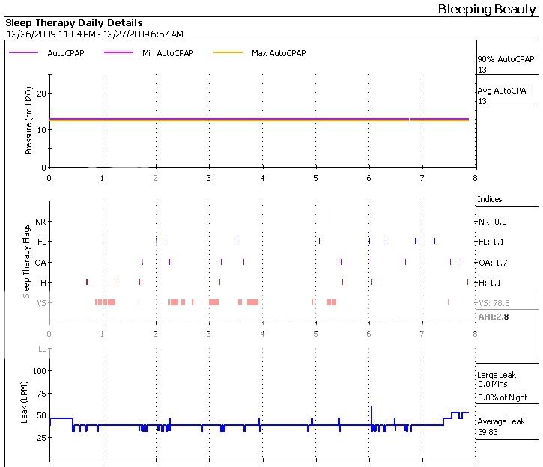Click the AHI: 2.8 summary value
The width and height of the screenshot is (543, 467).
pos(494,318)
